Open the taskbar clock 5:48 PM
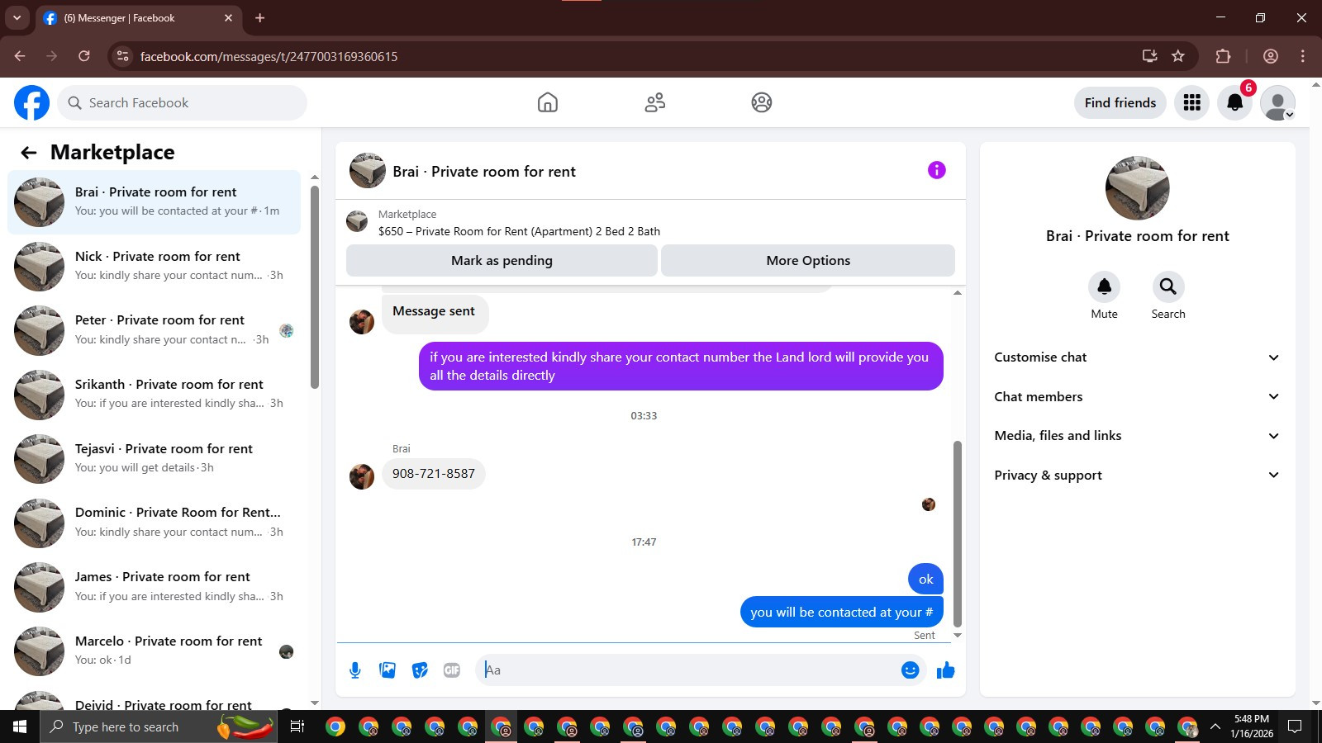This screenshot has height=743, width=1322. click(x=1251, y=726)
